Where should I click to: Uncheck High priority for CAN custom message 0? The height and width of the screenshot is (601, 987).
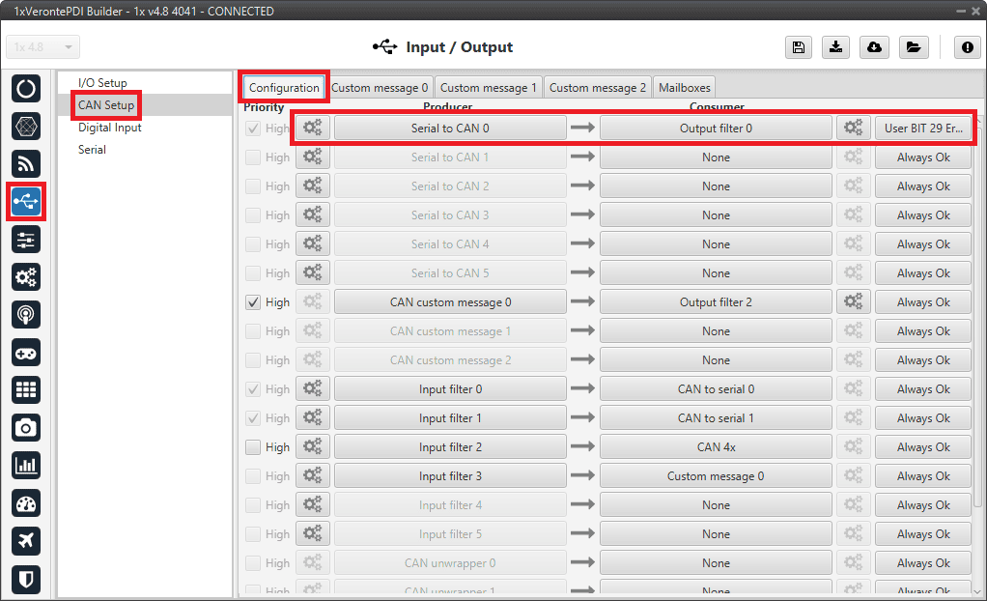click(253, 302)
